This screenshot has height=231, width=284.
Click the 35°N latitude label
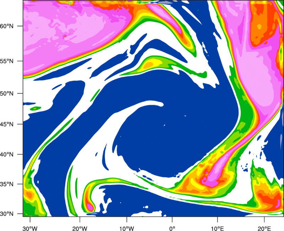coord(7,184)
